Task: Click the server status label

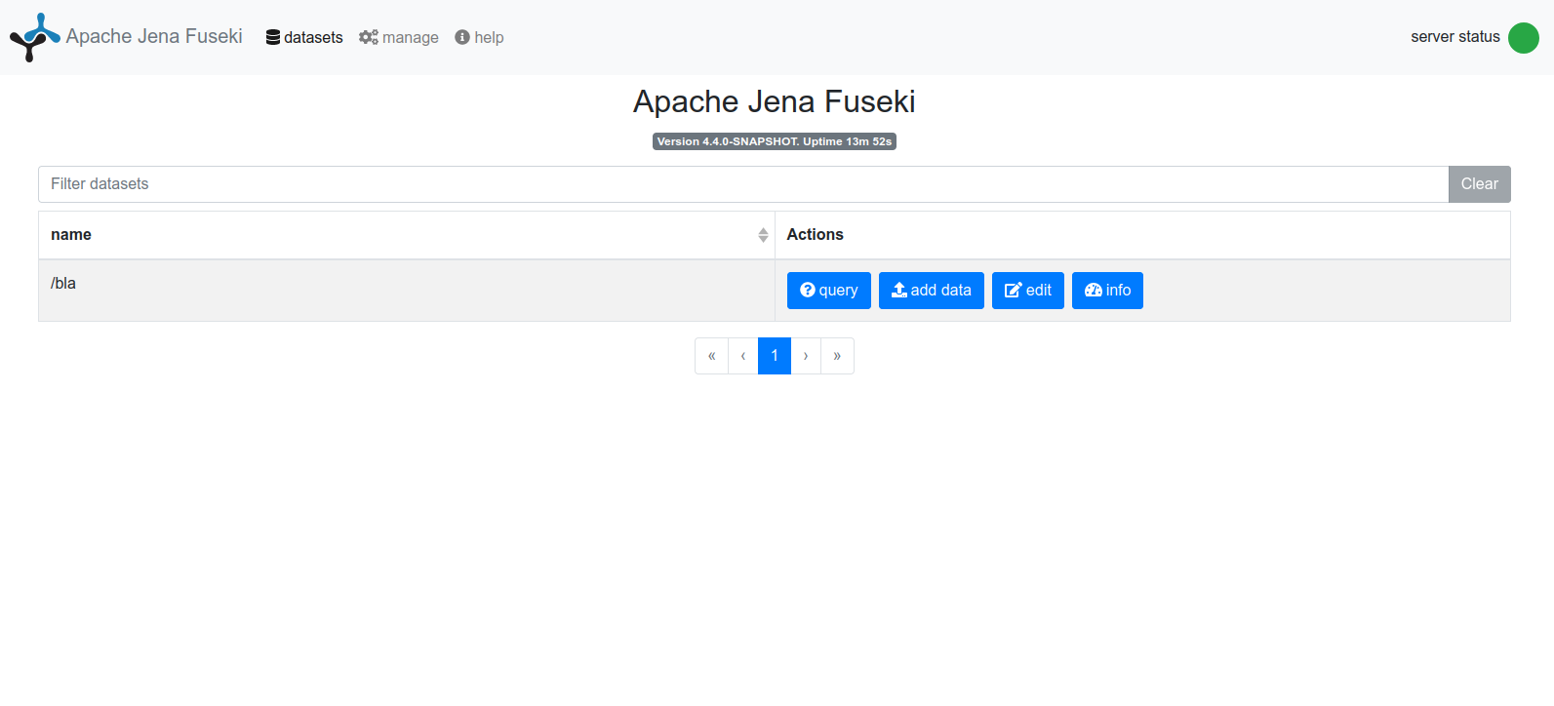Action: (x=1454, y=37)
